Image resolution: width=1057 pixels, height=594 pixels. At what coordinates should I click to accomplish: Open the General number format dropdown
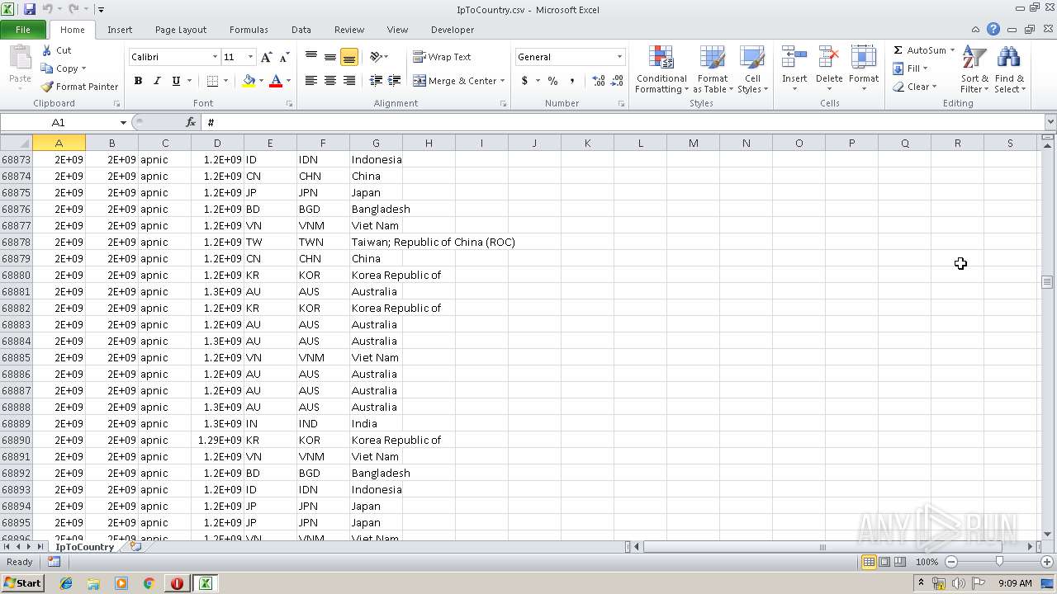pyautogui.click(x=619, y=57)
